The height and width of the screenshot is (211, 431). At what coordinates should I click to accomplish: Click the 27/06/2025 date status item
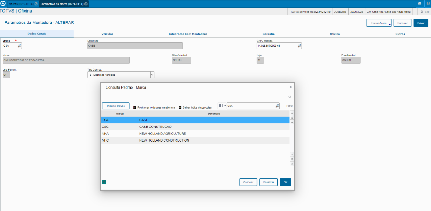coord(357,12)
